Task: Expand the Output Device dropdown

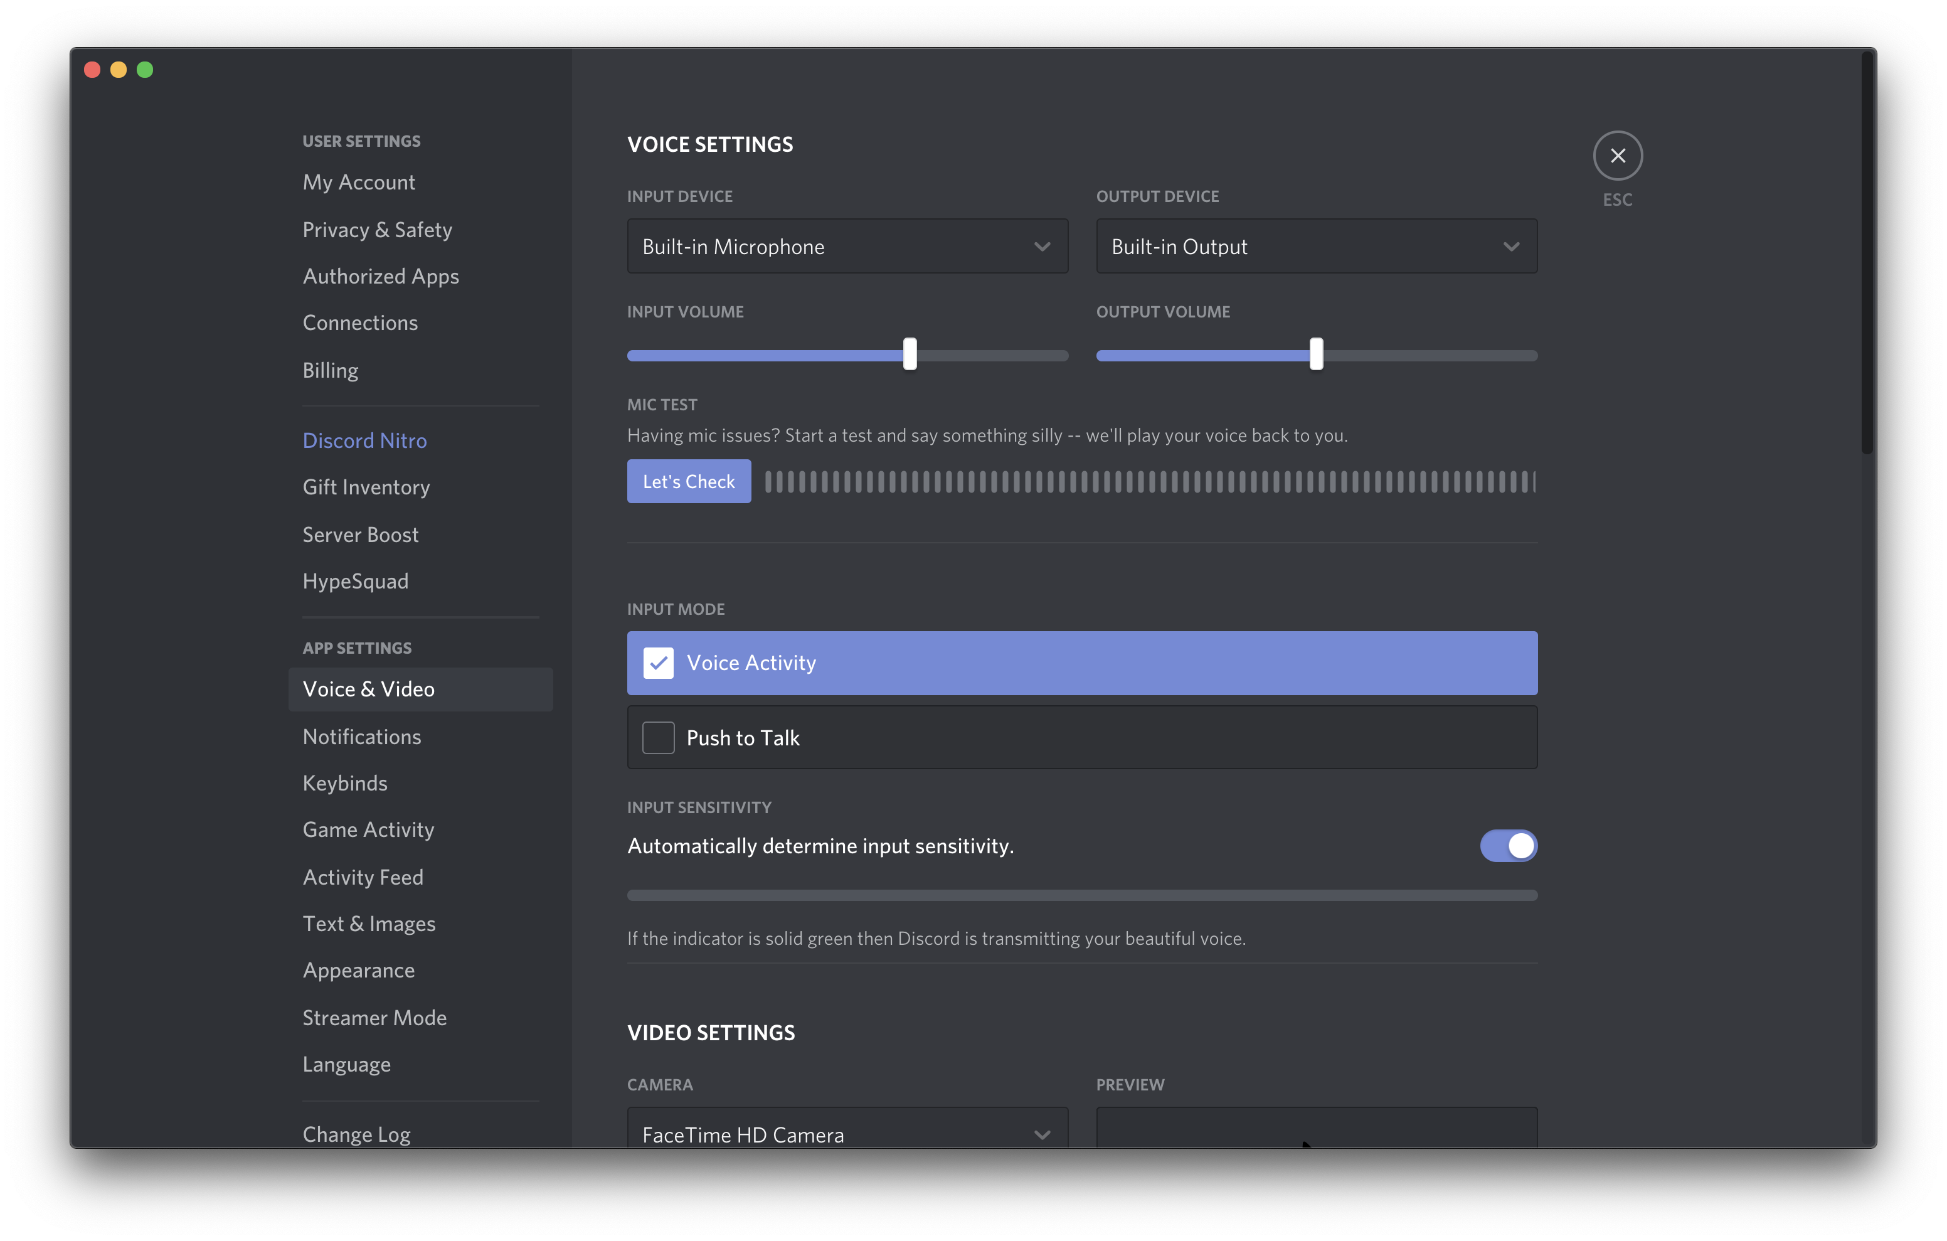Action: click(x=1315, y=246)
